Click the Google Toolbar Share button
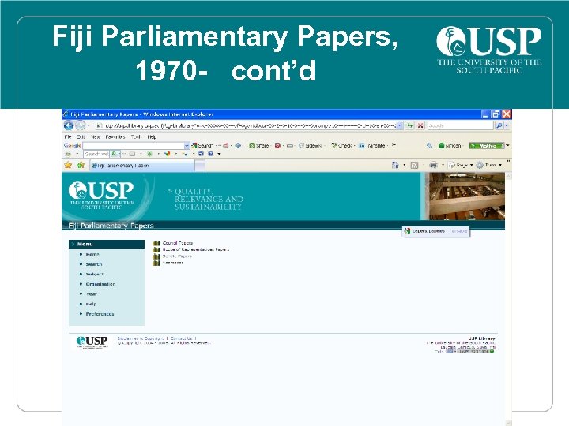 click(x=259, y=146)
